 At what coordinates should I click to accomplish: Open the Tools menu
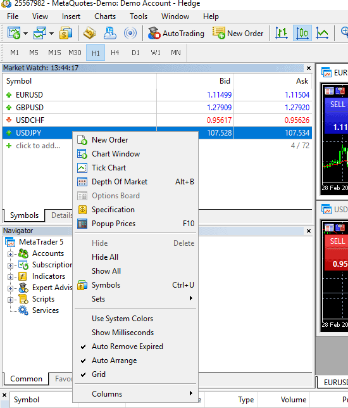[139, 16]
